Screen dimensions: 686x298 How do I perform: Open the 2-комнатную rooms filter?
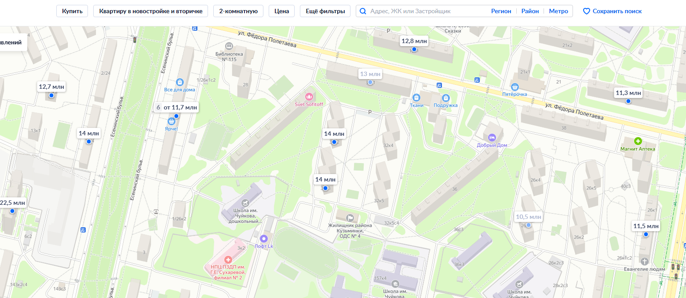238,11
